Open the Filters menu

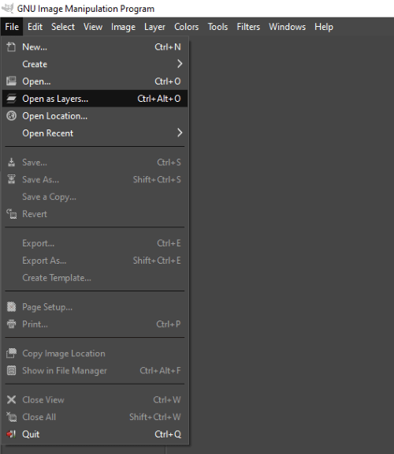click(248, 27)
